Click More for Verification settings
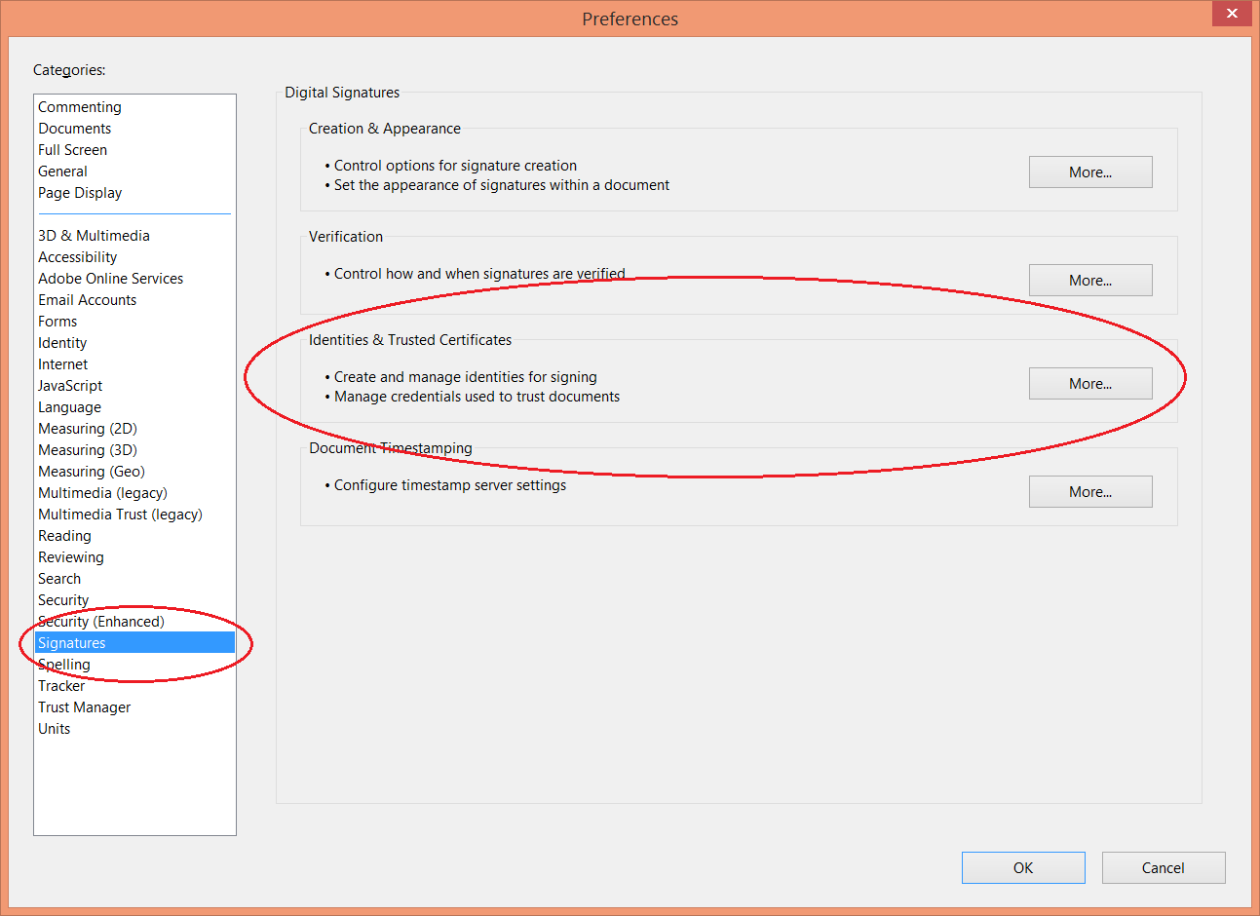 pyautogui.click(x=1090, y=281)
